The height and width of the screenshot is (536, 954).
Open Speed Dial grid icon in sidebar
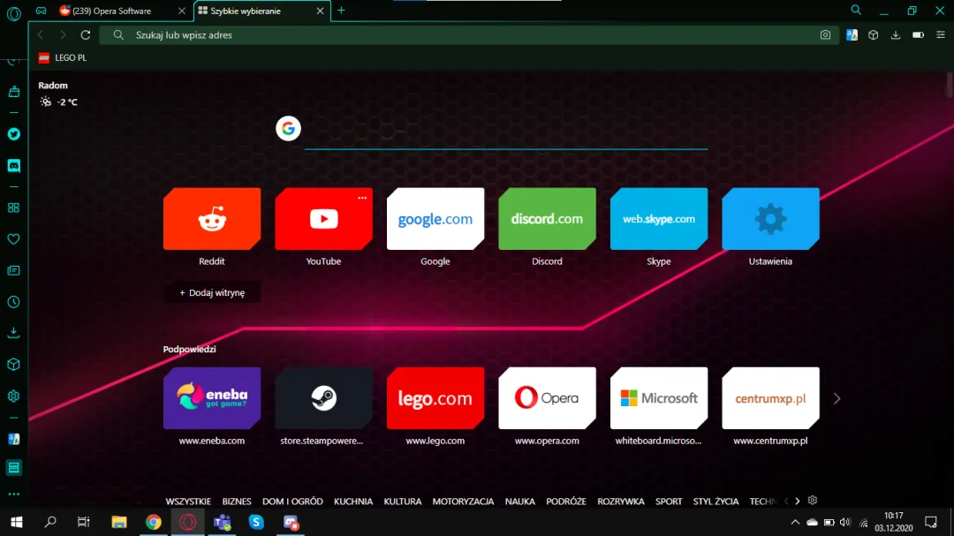coord(13,208)
